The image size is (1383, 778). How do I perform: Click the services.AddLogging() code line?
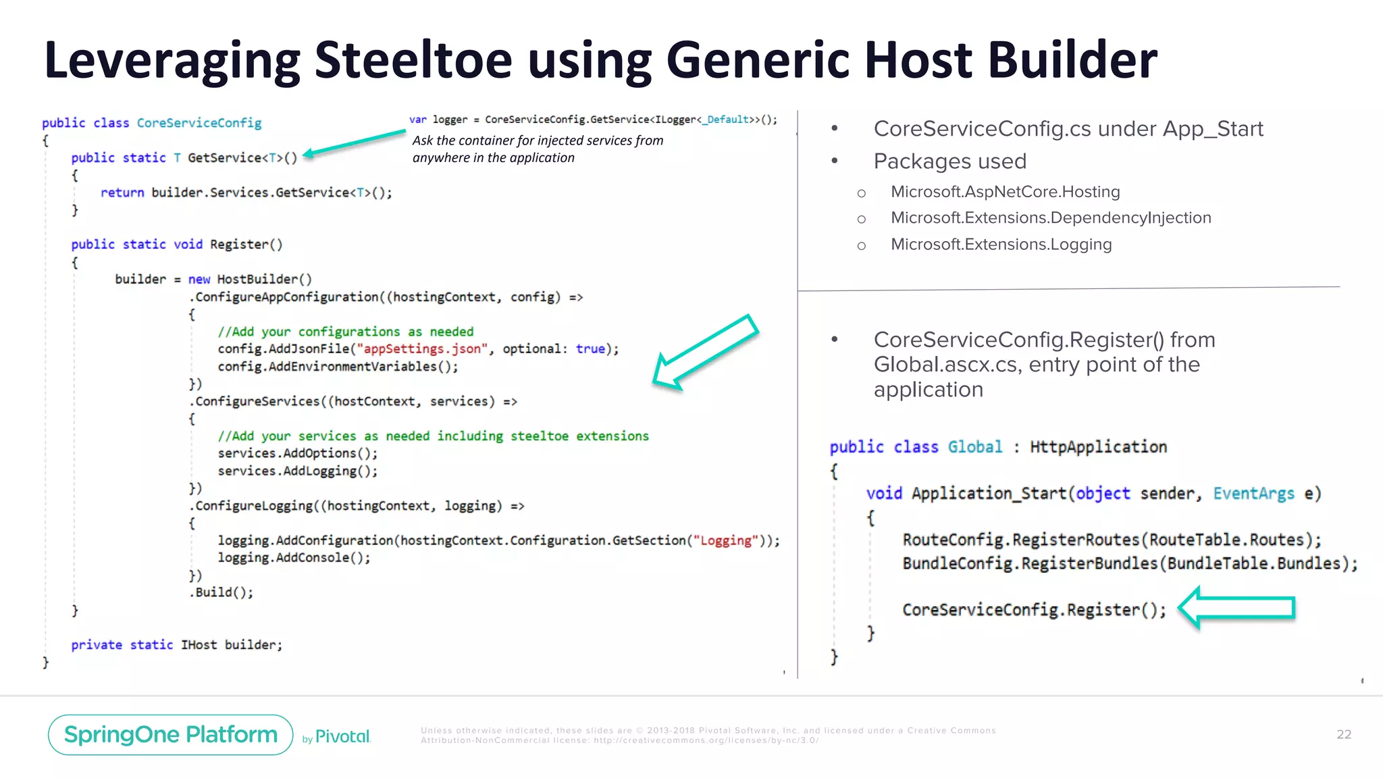coord(297,471)
